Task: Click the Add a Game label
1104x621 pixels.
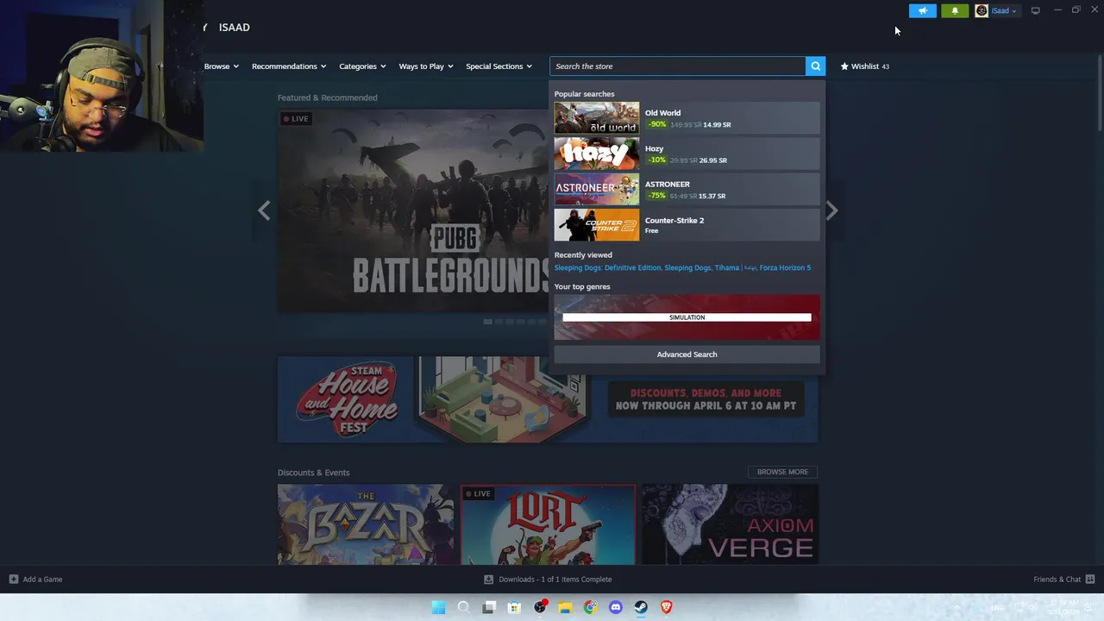Action: click(x=42, y=580)
